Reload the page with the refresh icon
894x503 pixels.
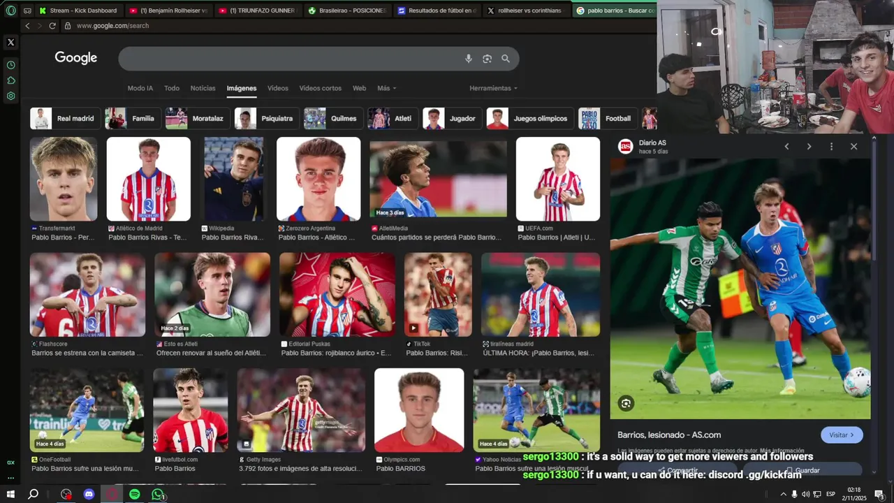tap(52, 26)
